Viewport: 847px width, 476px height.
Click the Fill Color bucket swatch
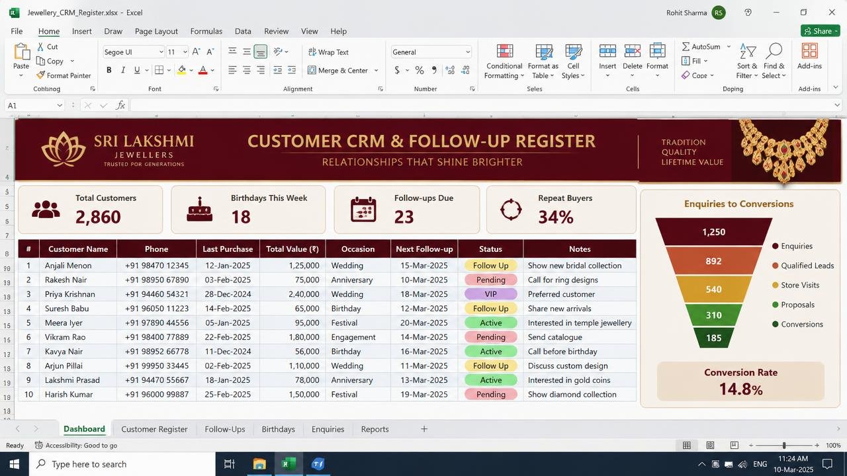point(181,70)
